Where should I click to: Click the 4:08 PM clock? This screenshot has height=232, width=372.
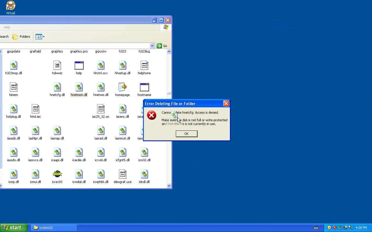pos(361,228)
